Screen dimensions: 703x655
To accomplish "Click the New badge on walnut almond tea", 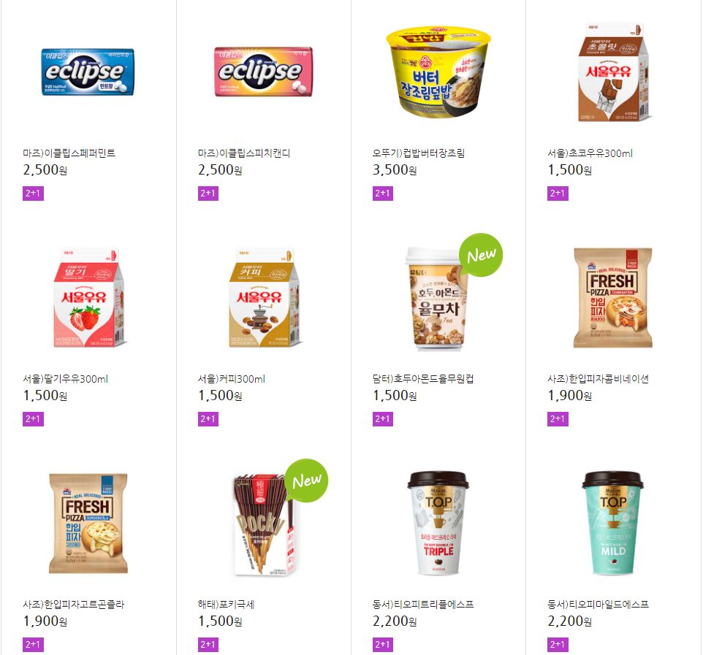I will click(x=482, y=255).
